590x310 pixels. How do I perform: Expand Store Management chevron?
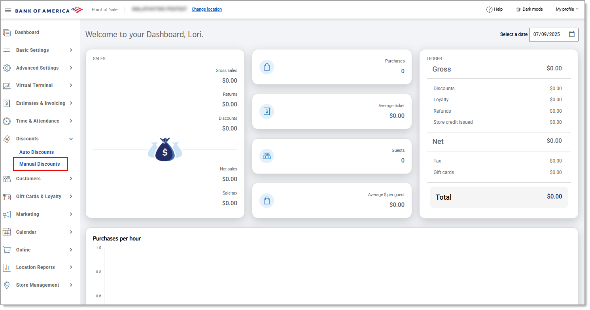pyautogui.click(x=71, y=285)
